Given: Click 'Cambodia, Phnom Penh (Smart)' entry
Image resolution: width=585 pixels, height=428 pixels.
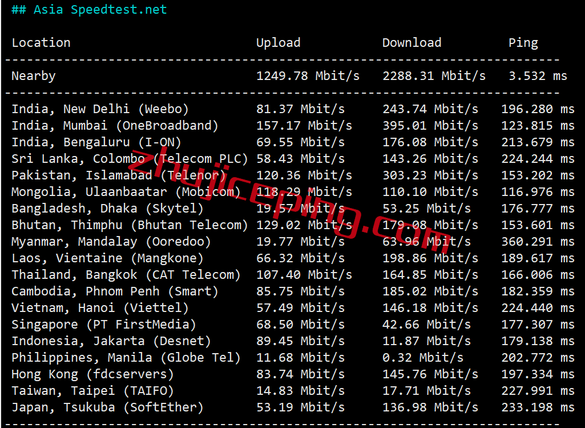Looking at the screenshot, I should 115,291.
